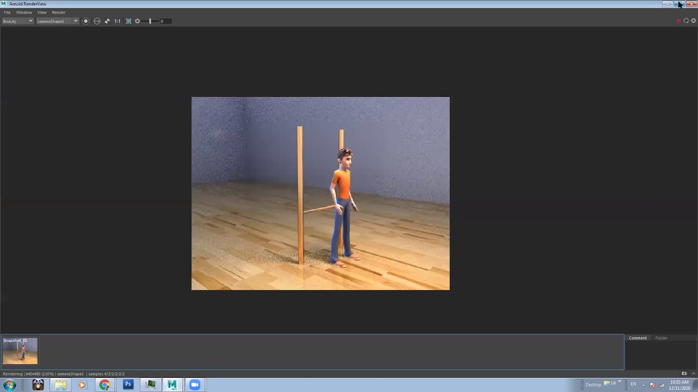Open Zoom from the taskbar

coord(195,385)
